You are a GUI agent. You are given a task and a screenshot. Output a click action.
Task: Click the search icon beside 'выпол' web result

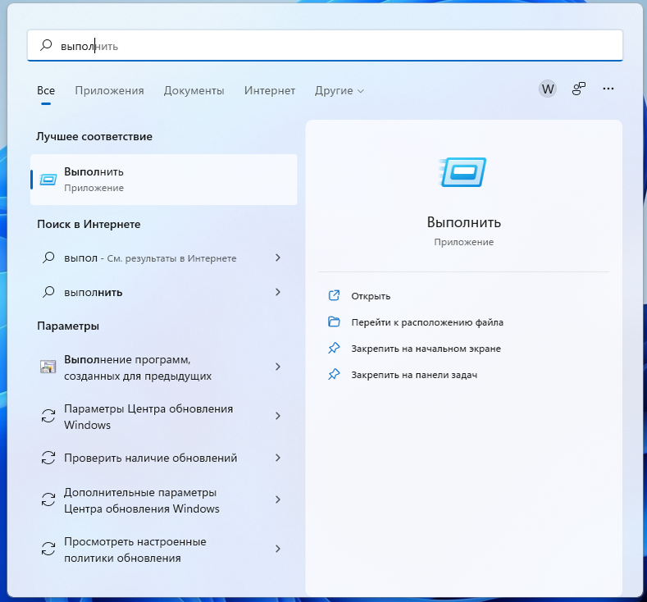click(48, 258)
